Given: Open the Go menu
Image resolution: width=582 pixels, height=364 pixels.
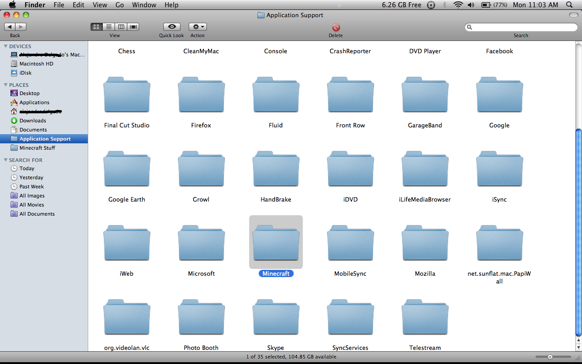Looking at the screenshot, I should (120, 5).
